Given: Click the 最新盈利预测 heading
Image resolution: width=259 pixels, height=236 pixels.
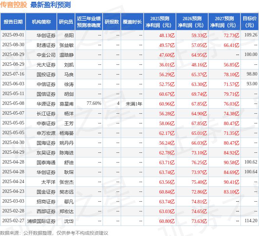Looking at the screenshot, I should click(50, 5).
